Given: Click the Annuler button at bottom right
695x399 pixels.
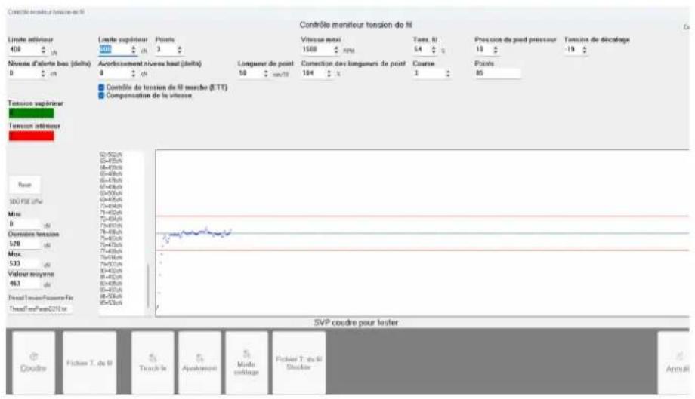Looking at the screenshot, I should [x=674, y=363].
